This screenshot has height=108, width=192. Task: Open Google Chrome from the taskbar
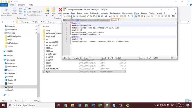[x=66, y=105]
